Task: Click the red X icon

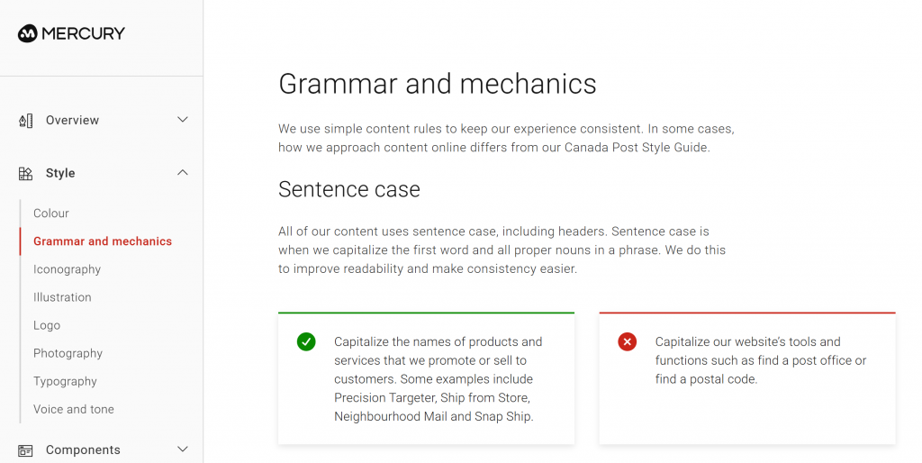Action: click(x=628, y=341)
